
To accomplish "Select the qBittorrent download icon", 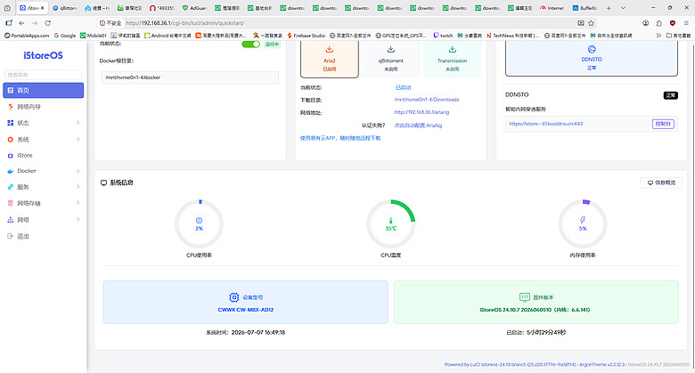I will 390,49.
